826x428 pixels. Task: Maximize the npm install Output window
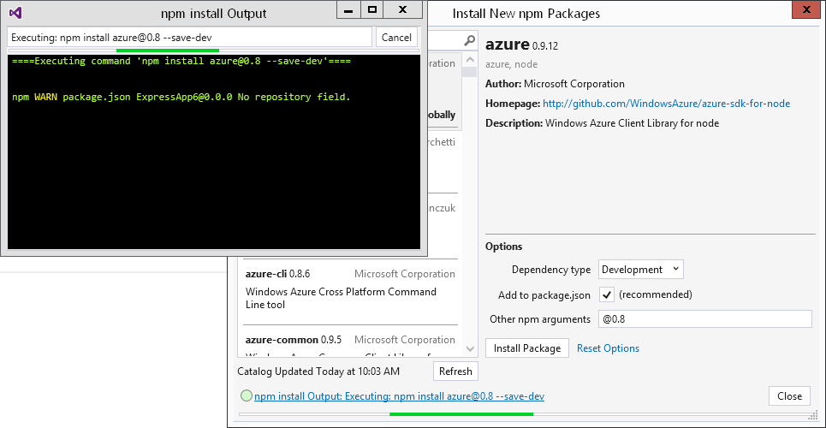tap(372, 9)
